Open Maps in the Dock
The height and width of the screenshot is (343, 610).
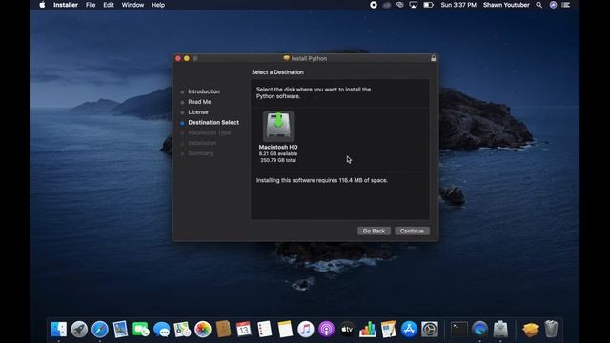click(182, 330)
